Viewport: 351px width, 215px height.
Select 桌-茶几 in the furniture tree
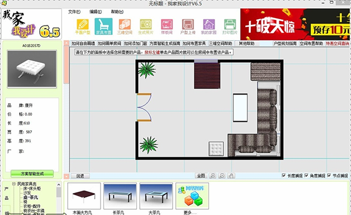click(30, 198)
